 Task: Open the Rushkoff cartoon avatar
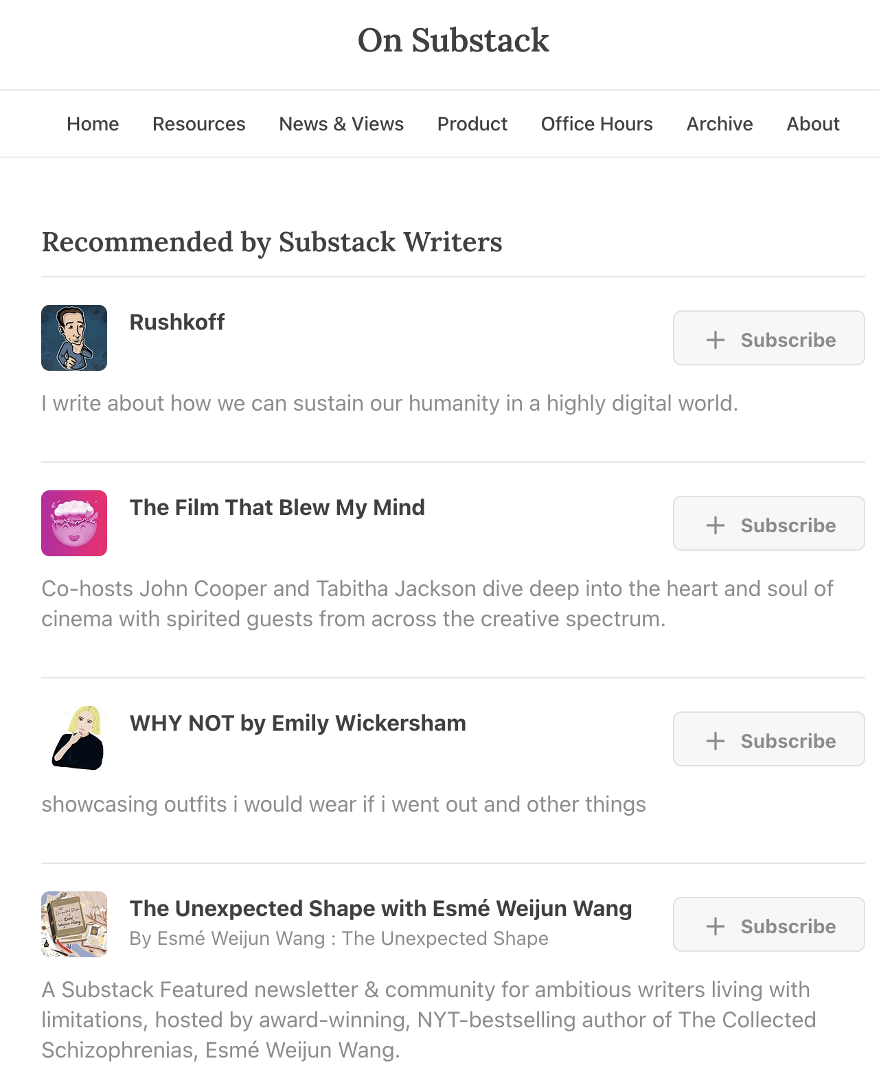click(74, 338)
